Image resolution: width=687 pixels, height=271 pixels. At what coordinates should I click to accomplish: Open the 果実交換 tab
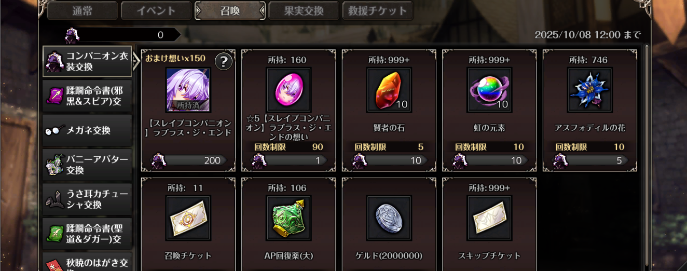pyautogui.click(x=304, y=10)
